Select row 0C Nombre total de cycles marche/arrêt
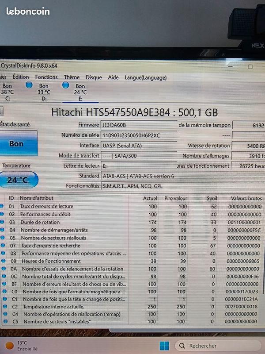Image resolution: width=265 pixels, height=354 pixels. click(131, 276)
